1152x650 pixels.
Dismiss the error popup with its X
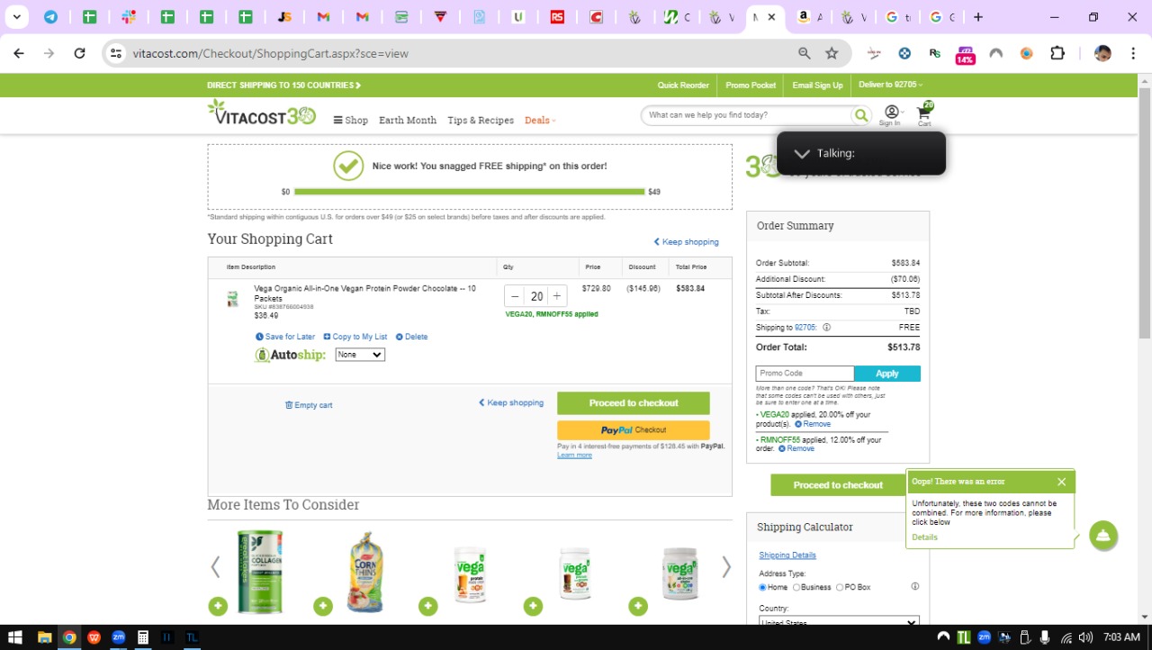[1061, 482]
